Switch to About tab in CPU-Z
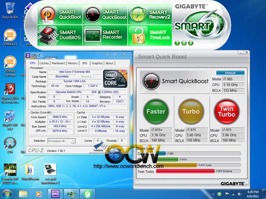Screen dimensions: 266x199 click(109, 63)
